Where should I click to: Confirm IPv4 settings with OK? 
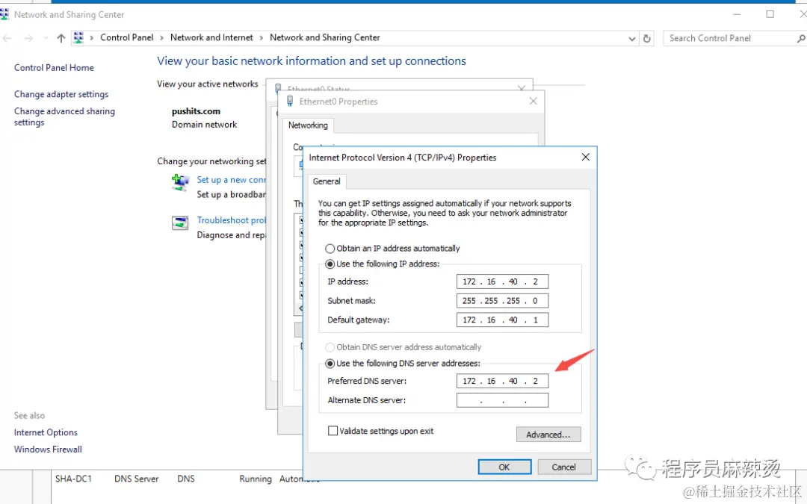[504, 467]
